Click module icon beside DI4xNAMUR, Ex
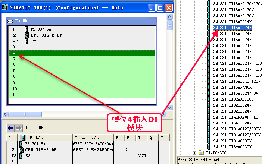The height and width of the screenshot is (164, 262). point(208,117)
